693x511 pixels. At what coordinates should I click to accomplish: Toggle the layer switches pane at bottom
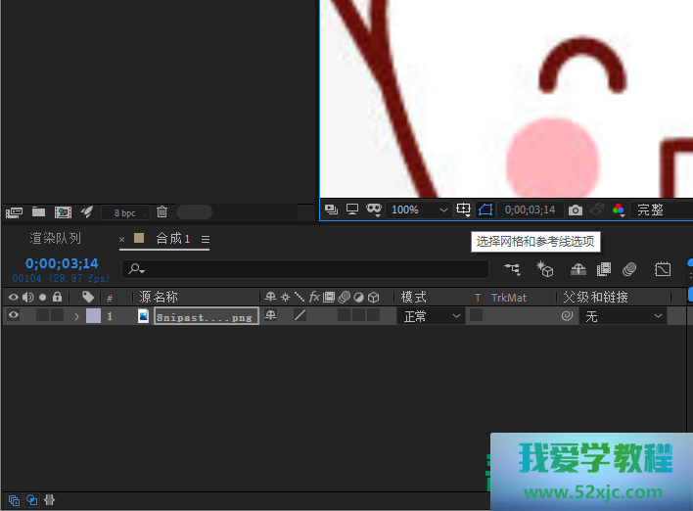click(x=14, y=500)
